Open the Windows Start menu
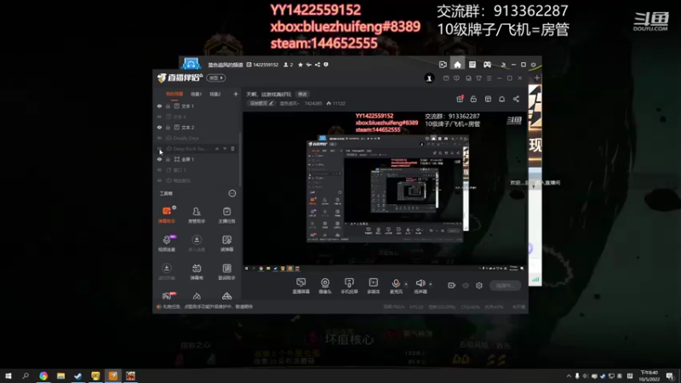The height and width of the screenshot is (383, 681). click(x=9, y=375)
